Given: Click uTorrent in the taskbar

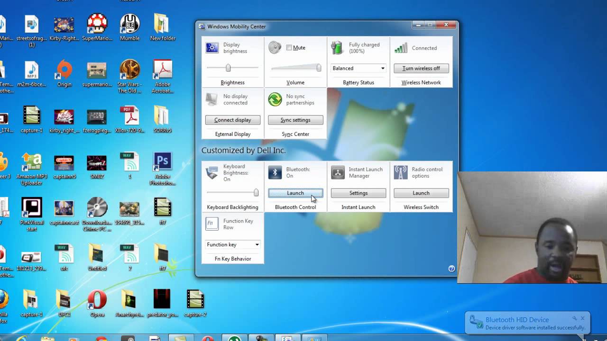Looking at the screenshot, I should [234, 339].
